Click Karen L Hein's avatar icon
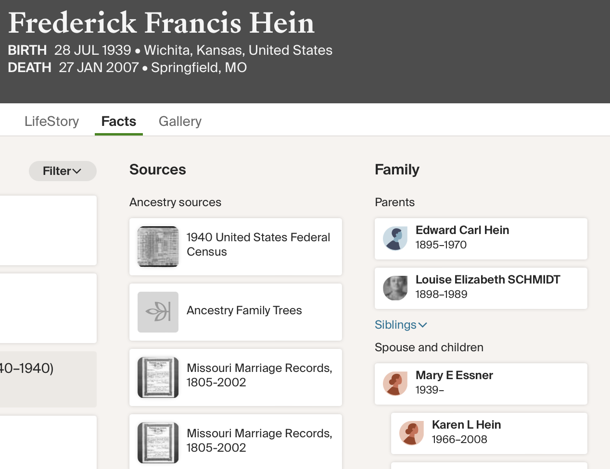 click(x=411, y=433)
